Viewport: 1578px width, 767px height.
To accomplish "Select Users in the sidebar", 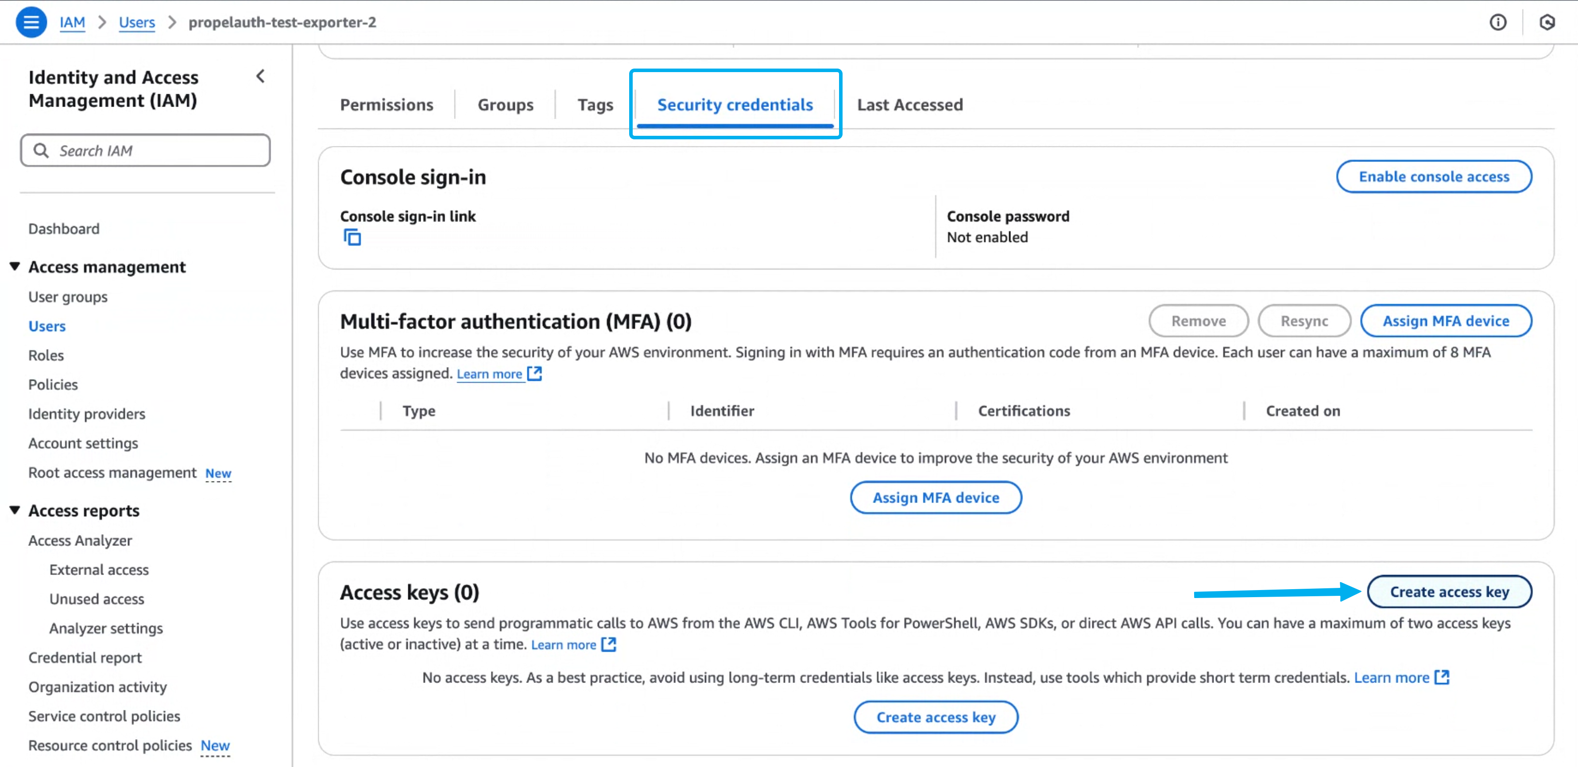I will click(x=47, y=326).
